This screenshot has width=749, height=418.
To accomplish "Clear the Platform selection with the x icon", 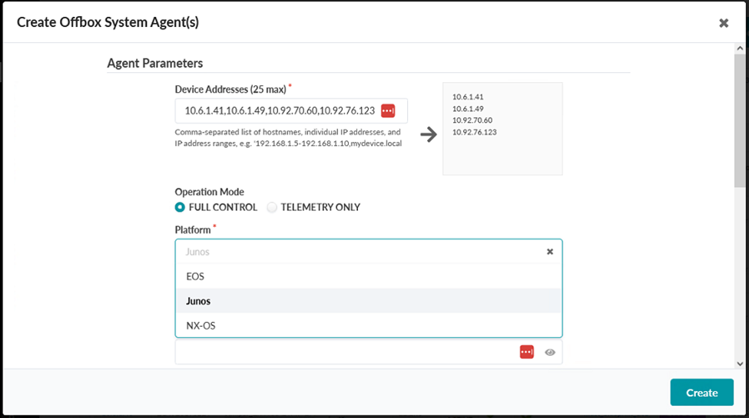I will pyautogui.click(x=550, y=252).
